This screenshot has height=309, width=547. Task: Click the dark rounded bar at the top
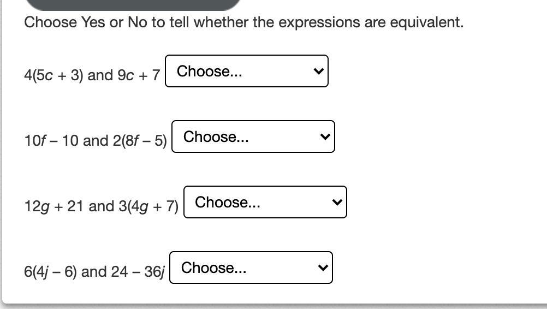click(x=133, y=4)
